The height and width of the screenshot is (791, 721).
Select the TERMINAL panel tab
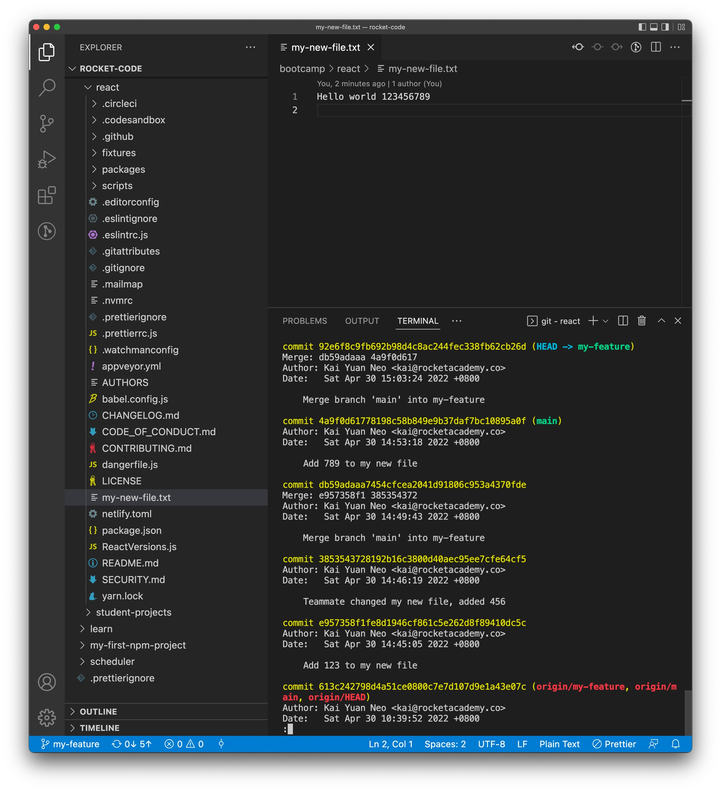point(418,321)
